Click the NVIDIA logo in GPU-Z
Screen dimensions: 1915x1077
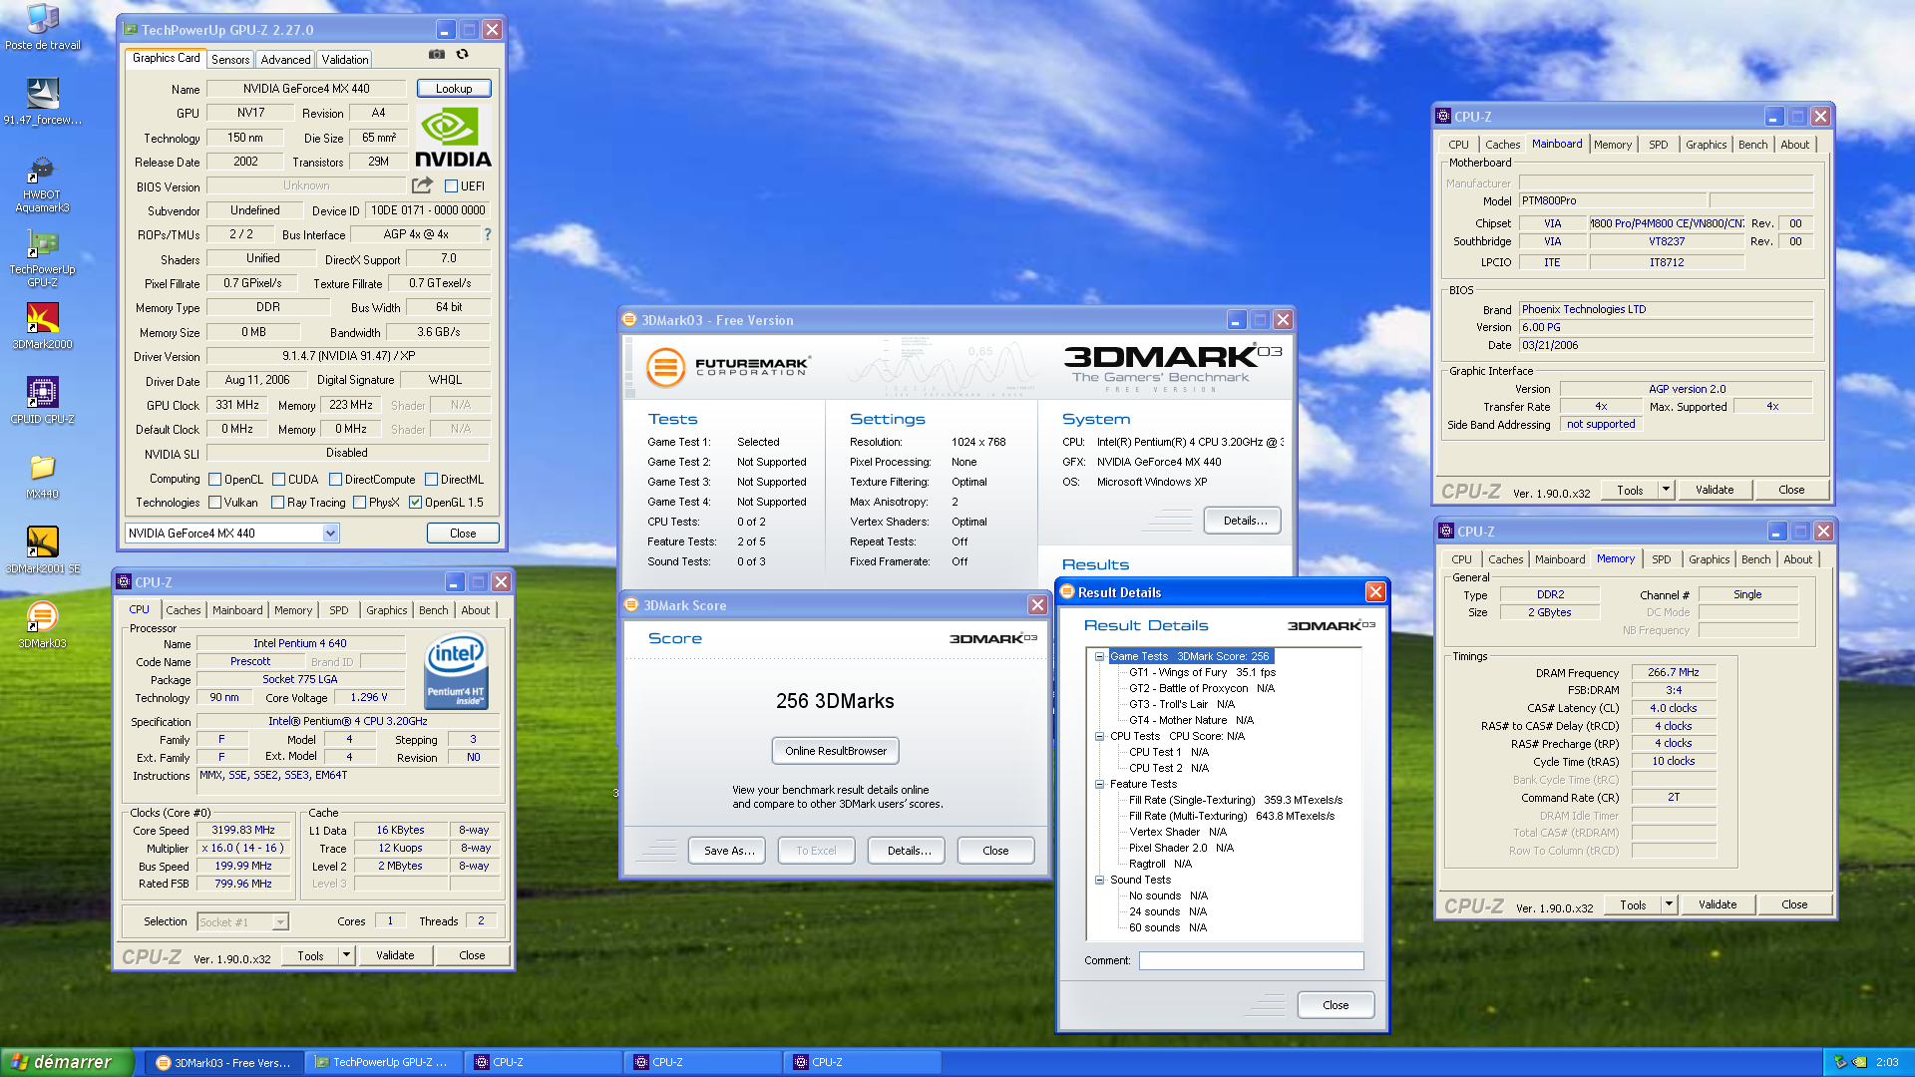point(453,137)
